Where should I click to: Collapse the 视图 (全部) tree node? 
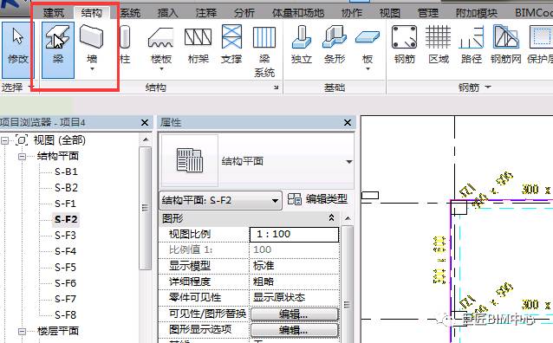point(4,140)
